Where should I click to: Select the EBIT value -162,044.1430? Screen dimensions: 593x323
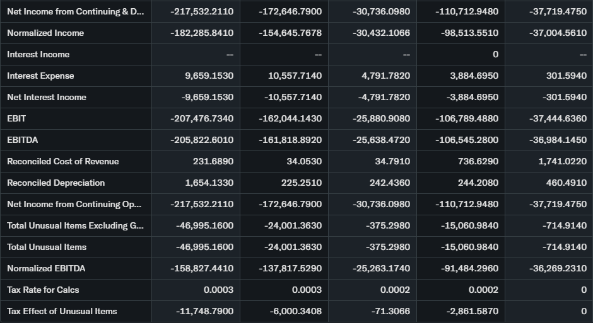click(290, 118)
